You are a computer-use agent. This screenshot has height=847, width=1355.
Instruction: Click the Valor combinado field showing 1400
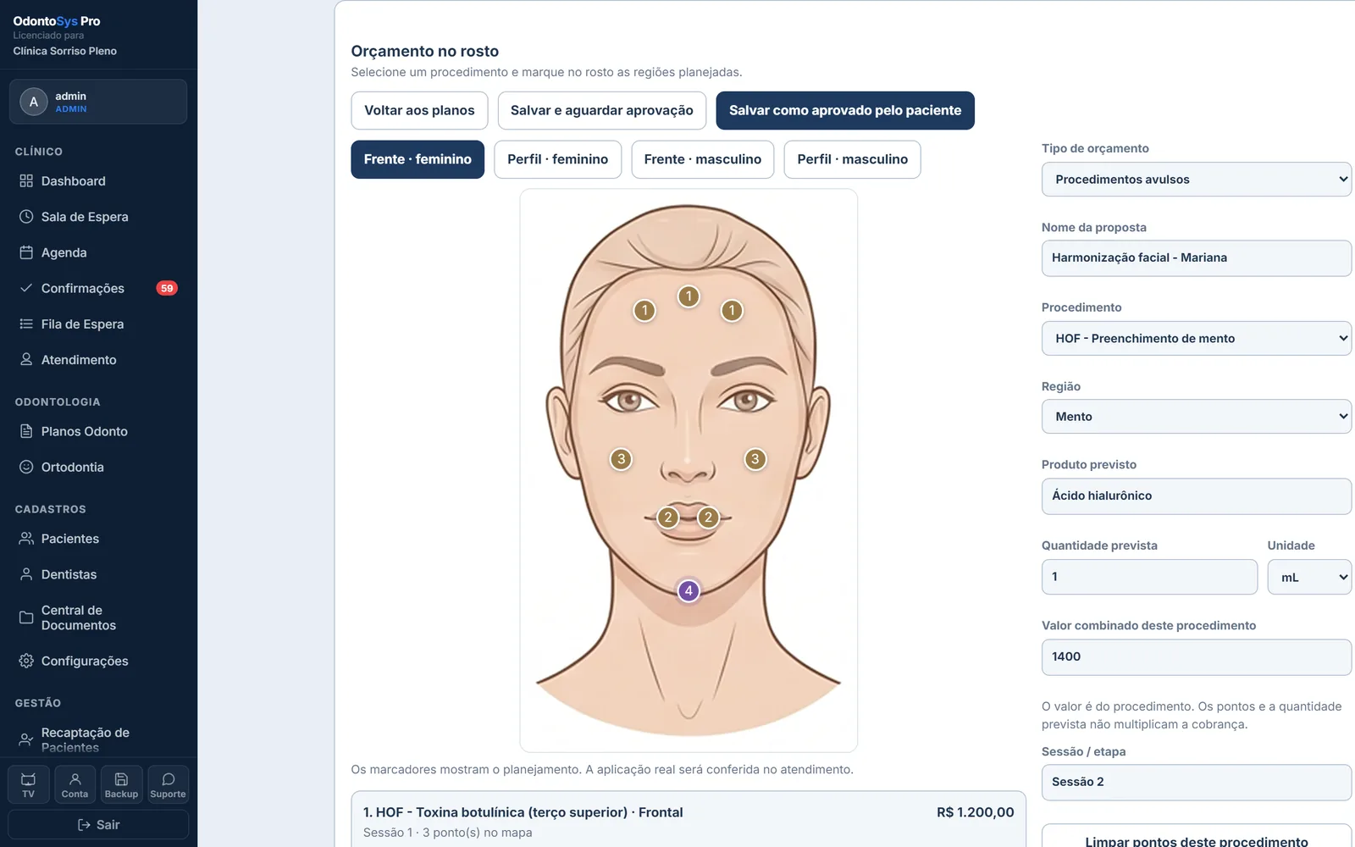click(x=1196, y=657)
